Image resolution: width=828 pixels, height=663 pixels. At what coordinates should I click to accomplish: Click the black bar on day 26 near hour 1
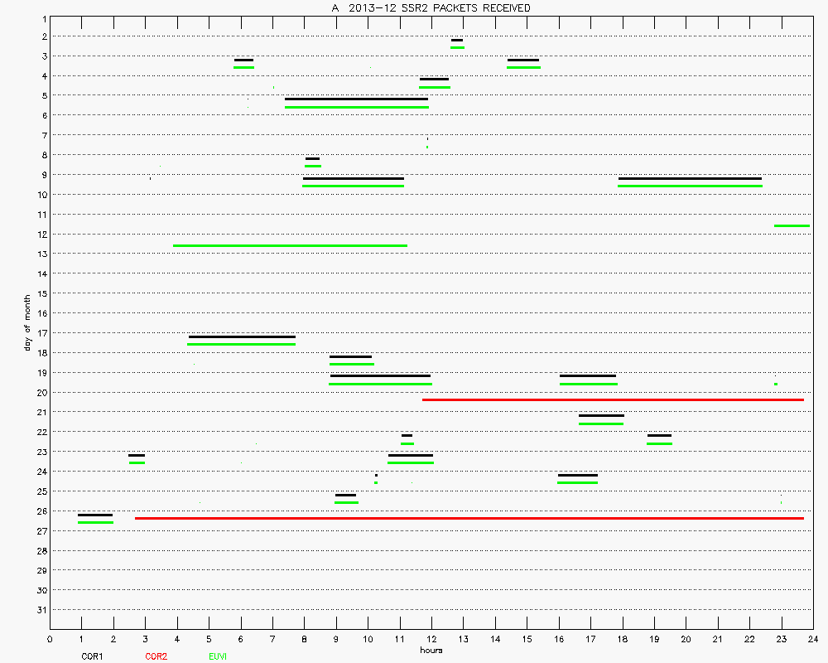coord(95,515)
